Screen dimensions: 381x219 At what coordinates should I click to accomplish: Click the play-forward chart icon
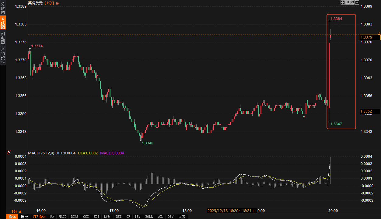[x=352, y=2]
